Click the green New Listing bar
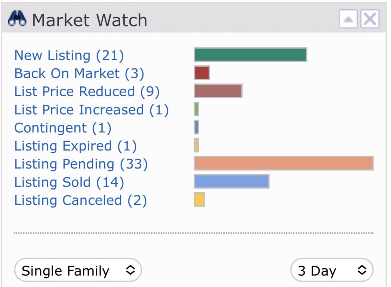Viewport: 391px width, 287px height. coord(250,55)
